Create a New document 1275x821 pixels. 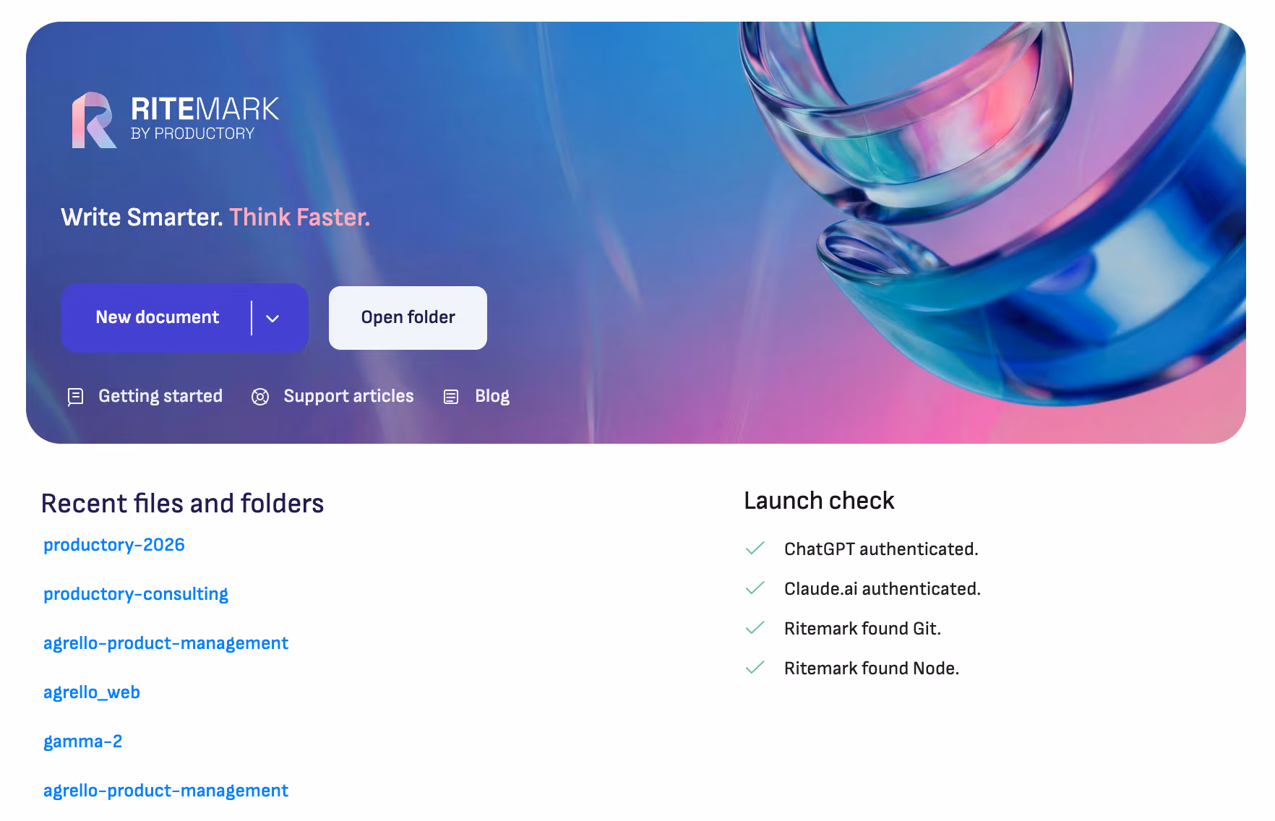[157, 317]
